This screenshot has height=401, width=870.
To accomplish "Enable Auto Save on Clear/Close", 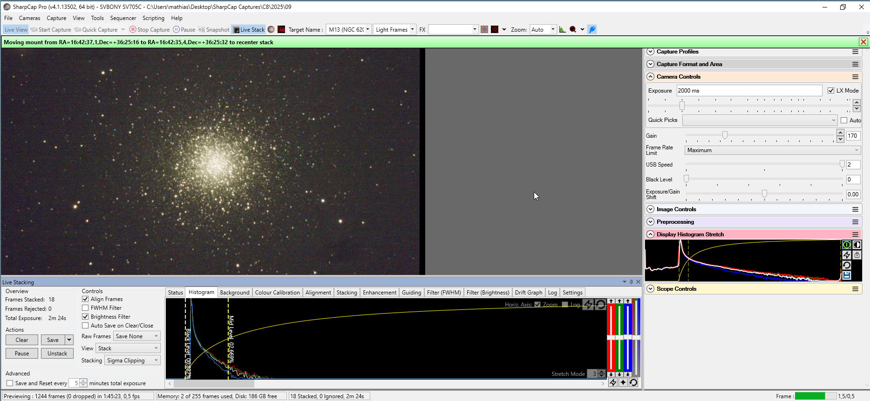I will click(x=85, y=326).
